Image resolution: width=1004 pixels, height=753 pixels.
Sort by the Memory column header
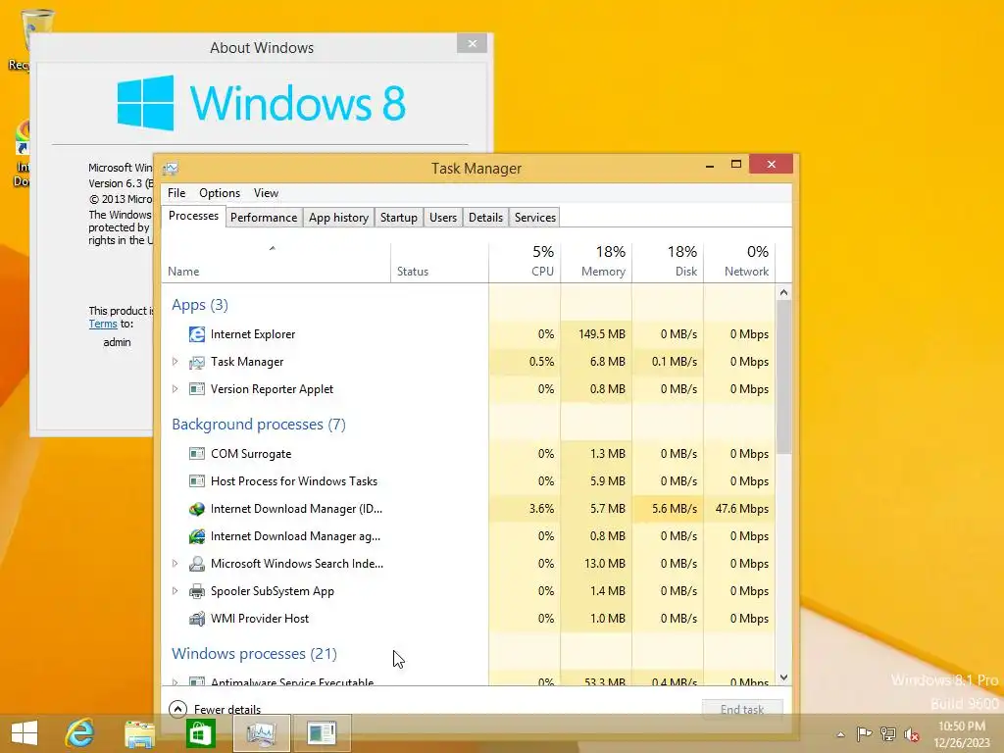(596, 263)
